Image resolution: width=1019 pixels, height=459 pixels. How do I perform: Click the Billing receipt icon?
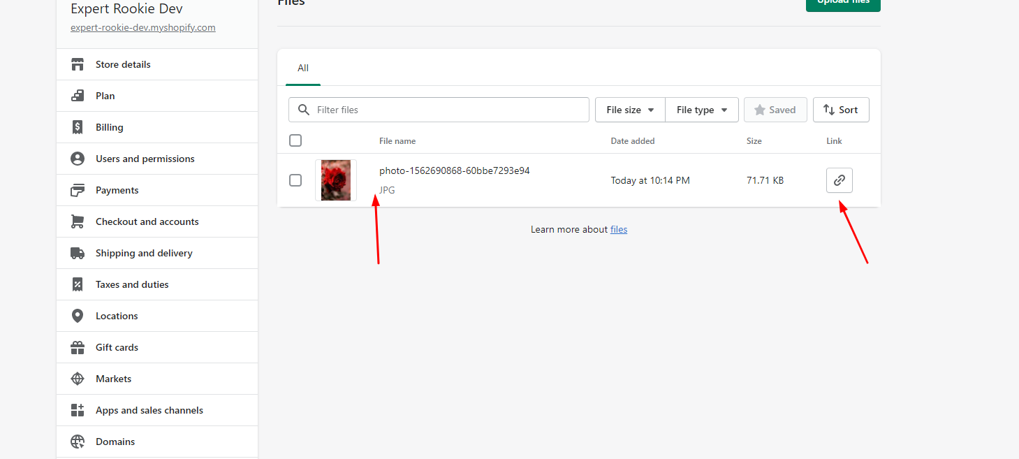78,127
